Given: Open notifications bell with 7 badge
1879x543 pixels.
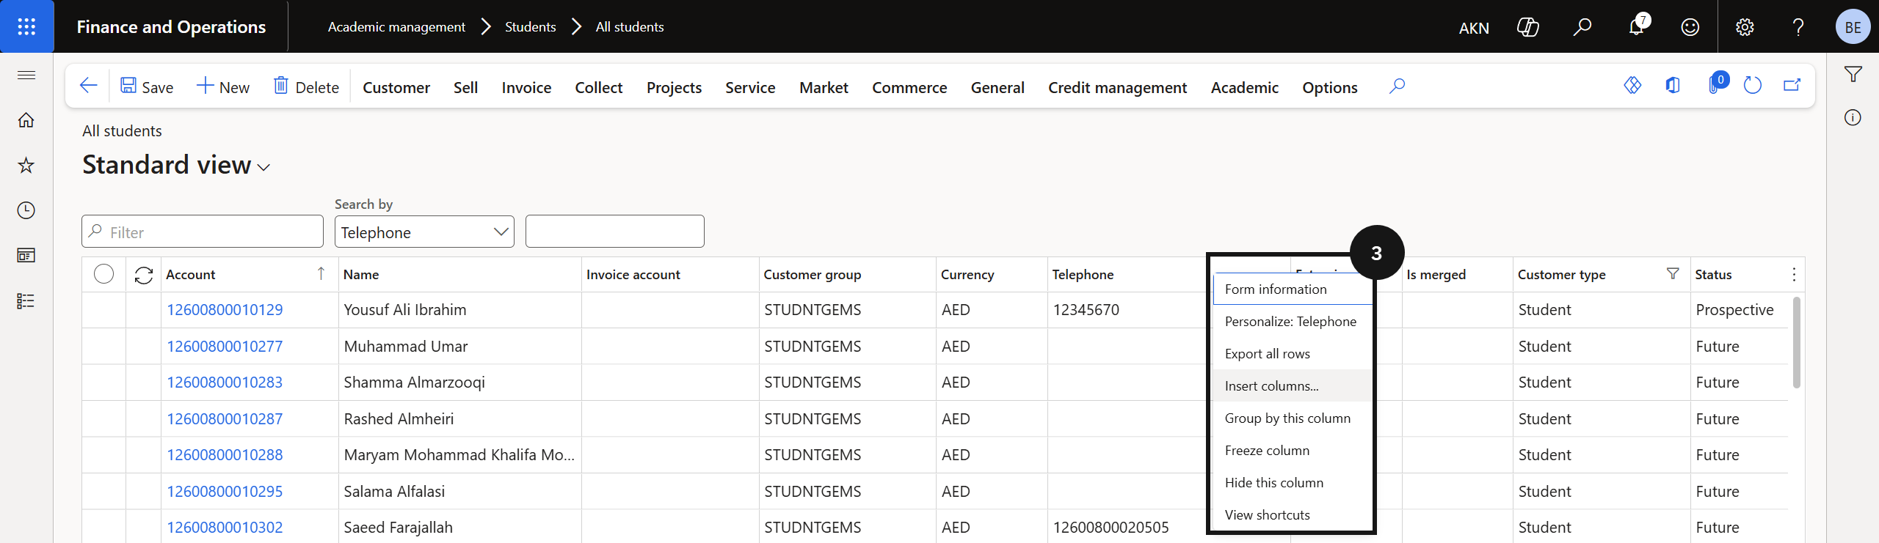Looking at the screenshot, I should coord(1638,26).
